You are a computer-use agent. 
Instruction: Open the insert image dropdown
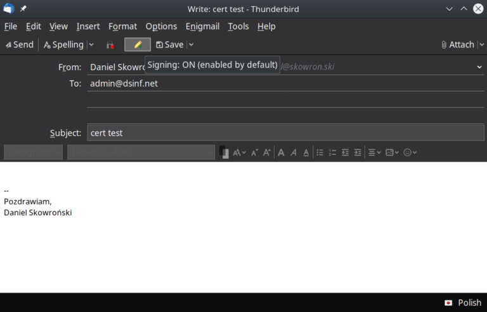click(392, 153)
